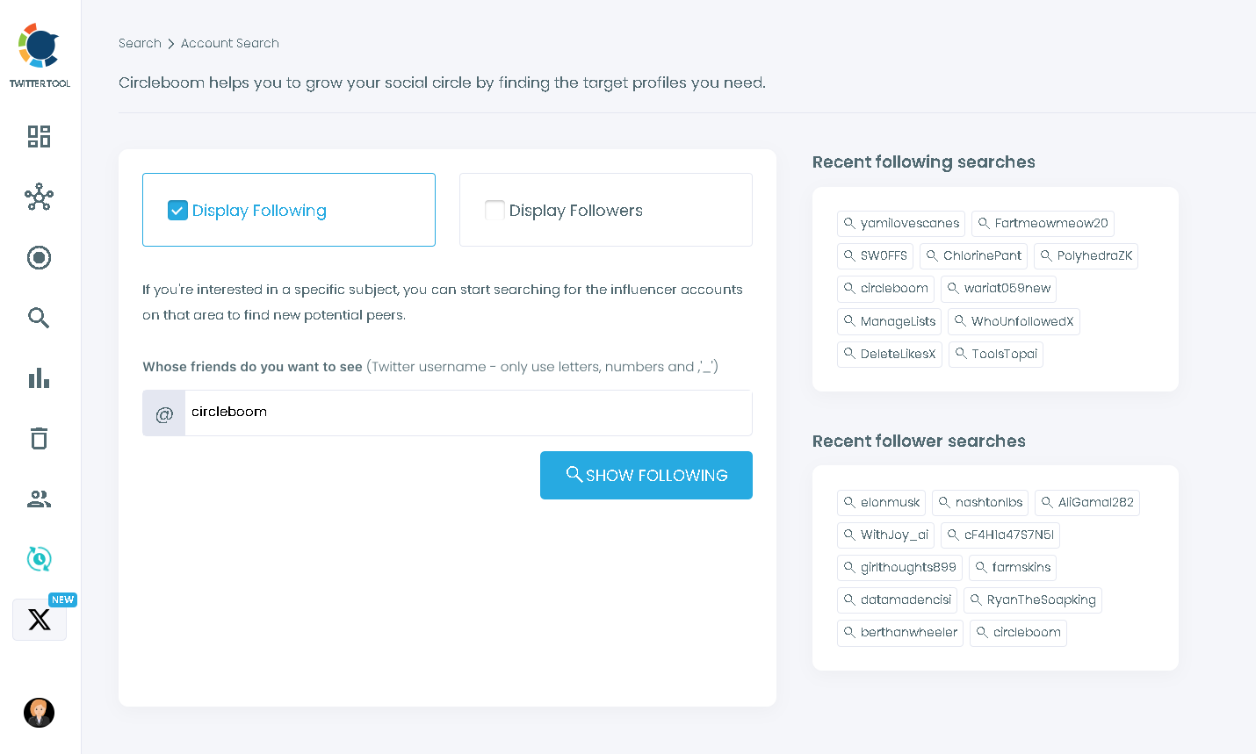Select circleboom in recent following searches
The image size is (1256, 754).
tap(885, 289)
